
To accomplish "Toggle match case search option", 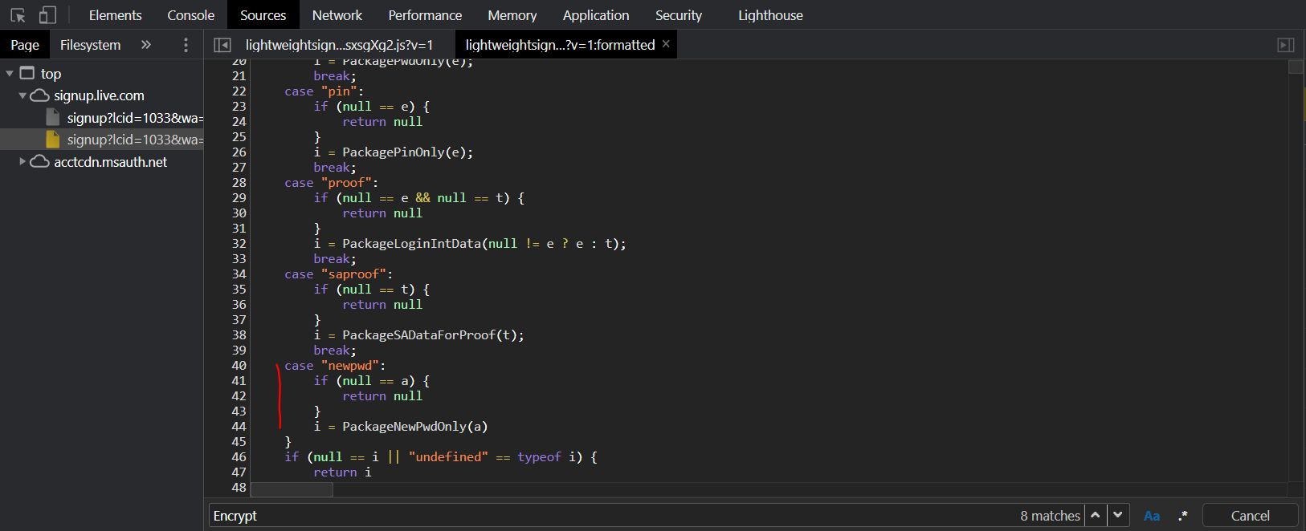I will (1151, 516).
